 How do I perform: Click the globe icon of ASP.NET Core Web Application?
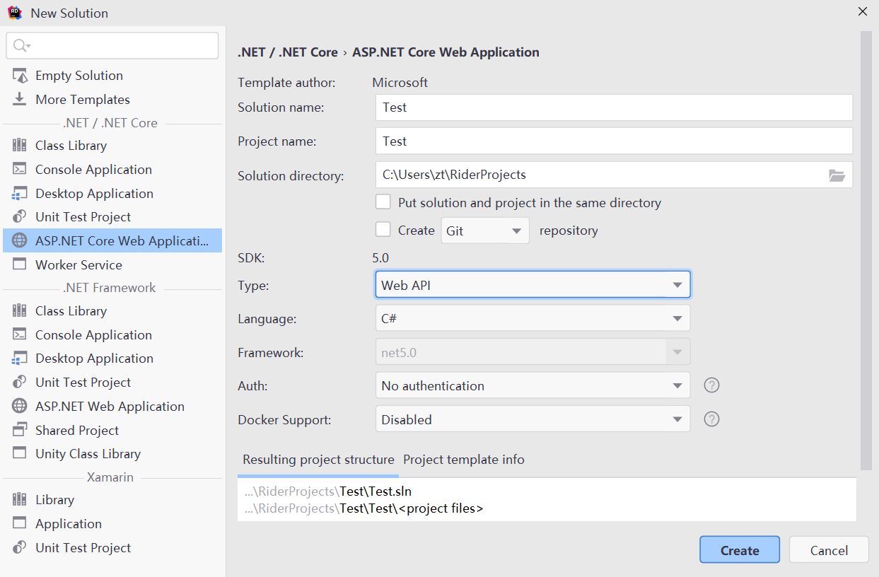20,241
